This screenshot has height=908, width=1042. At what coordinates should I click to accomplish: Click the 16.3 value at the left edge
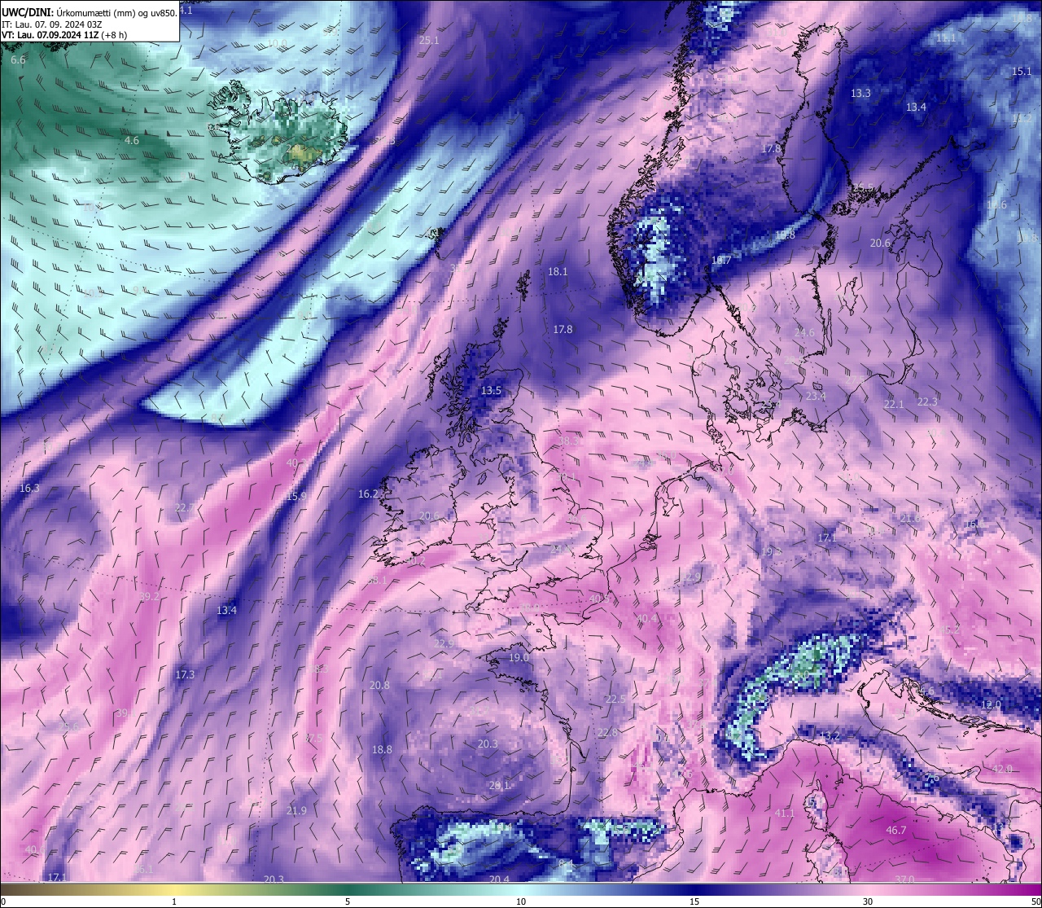[29, 488]
